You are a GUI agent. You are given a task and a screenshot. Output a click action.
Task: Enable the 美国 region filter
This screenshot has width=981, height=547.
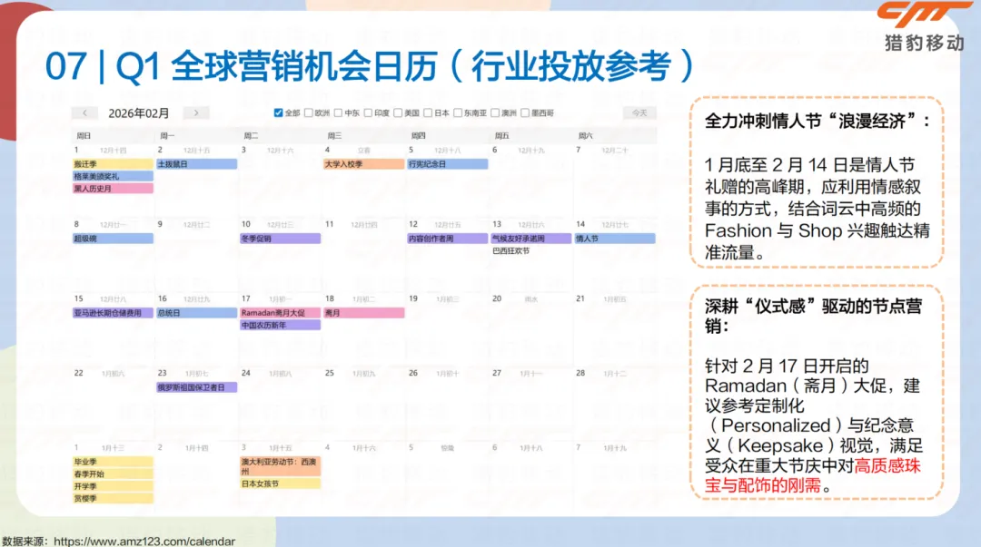point(398,113)
